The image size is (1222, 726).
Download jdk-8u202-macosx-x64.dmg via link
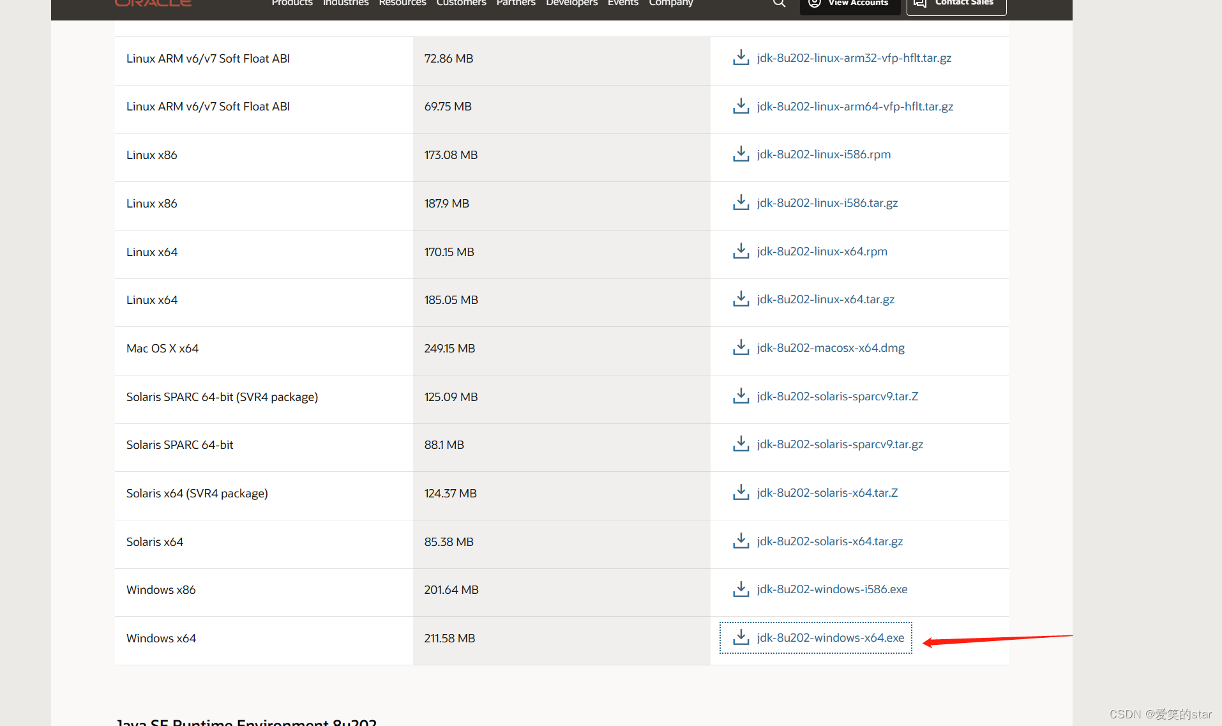831,347
